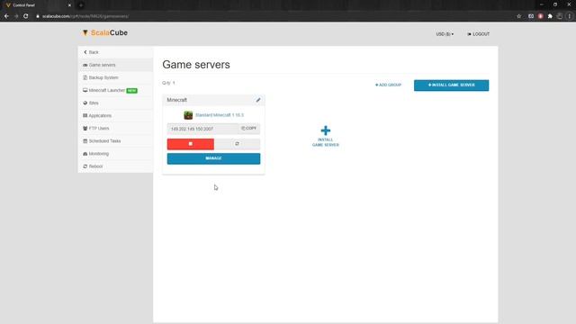Click the server IP address field

(x=202, y=129)
